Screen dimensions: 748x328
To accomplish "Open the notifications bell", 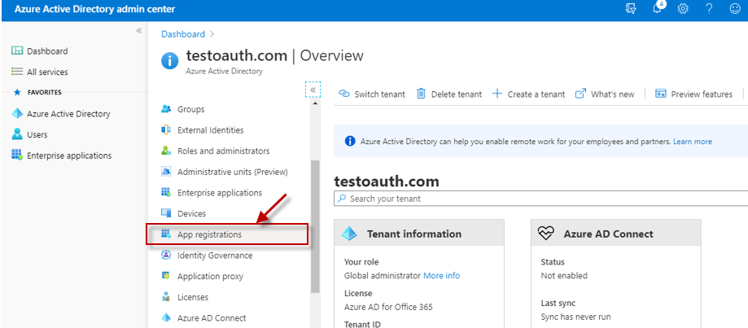I will tap(658, 8).
